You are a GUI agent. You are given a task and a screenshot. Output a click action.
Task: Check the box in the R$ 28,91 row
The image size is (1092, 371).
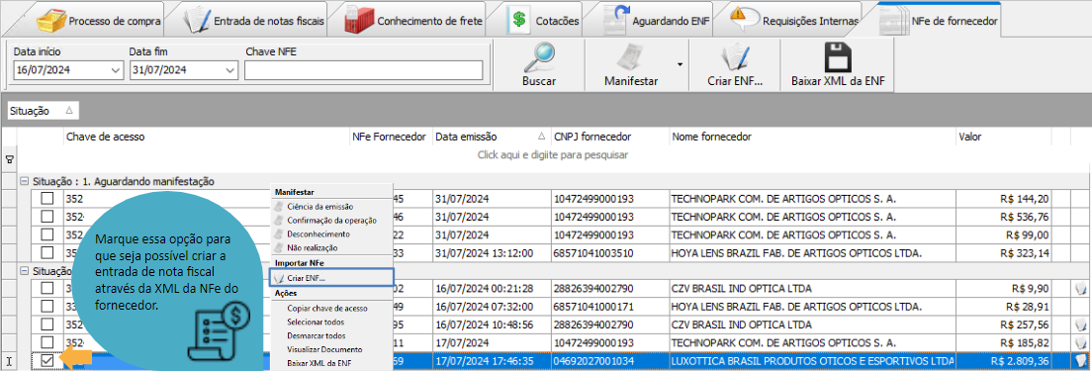(x=46, y=307)
